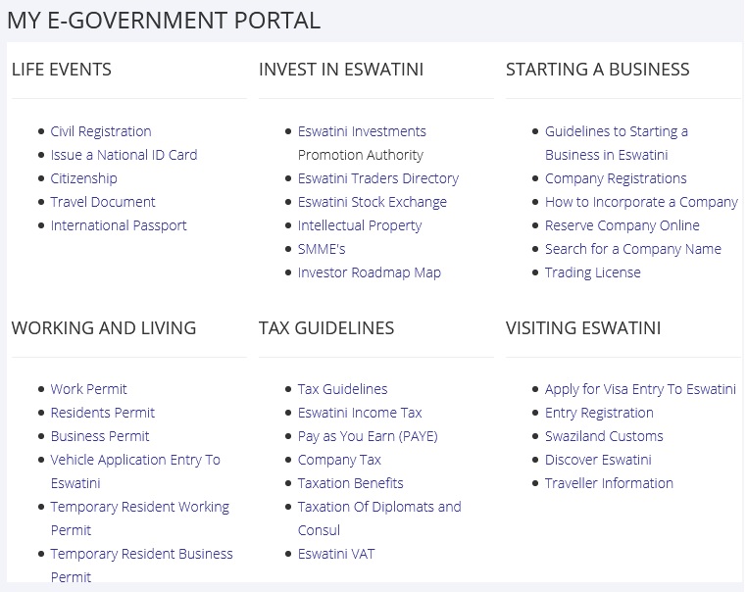Click the Swaziland Customs link
747x592 pixels.
tap(604, 436)
